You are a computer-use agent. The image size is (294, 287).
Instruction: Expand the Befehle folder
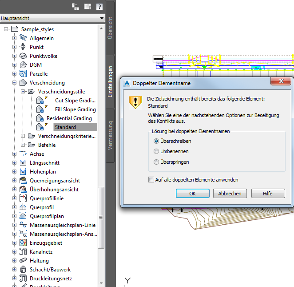coord(23,145)
